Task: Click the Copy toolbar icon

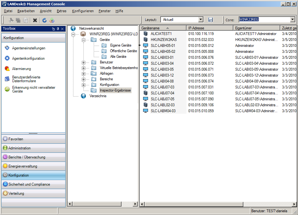Action: [x=18, y=20]
